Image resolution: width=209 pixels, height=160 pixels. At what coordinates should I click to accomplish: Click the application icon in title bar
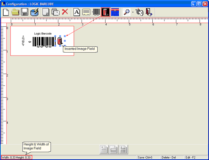point(3,4)
